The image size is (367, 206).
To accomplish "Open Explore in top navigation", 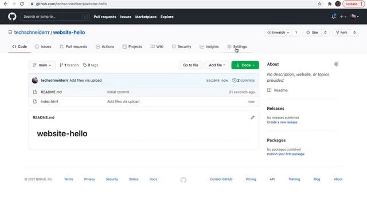I will (167, 17).
